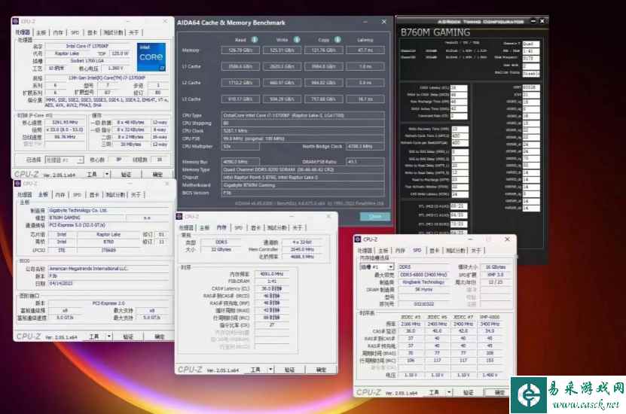This screenshot has height=414, width=626.
Task: Click the Raptor Lake code name field in CPU-Z processor
Action: [67, 53]
